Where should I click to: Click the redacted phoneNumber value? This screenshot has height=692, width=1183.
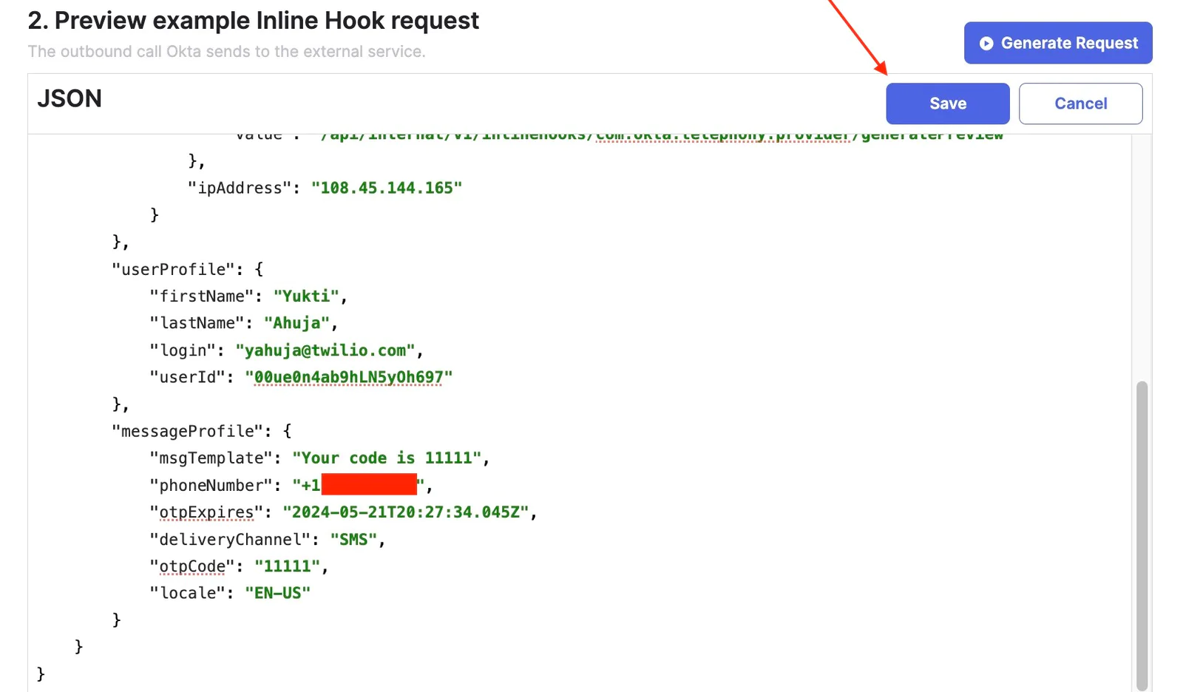[x=368, y=485]
